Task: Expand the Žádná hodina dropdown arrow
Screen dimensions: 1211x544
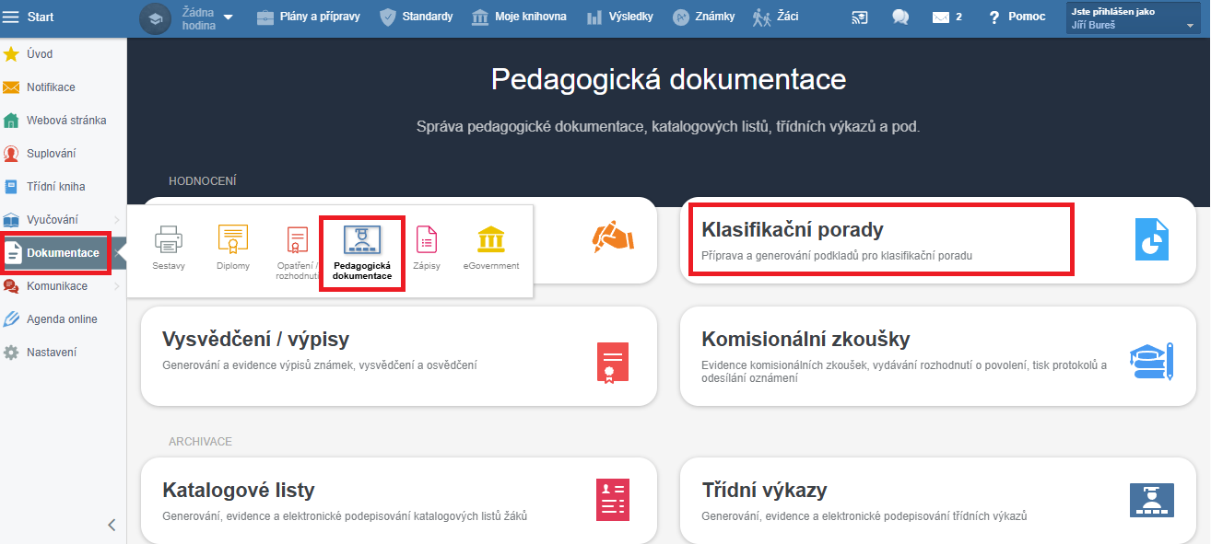Action: pyautogui.click(x=229, y=17)
